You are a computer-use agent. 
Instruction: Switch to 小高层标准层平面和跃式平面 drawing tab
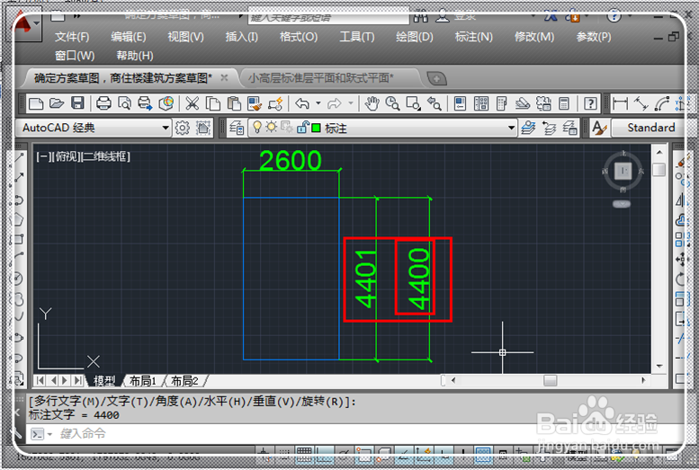point(320,78)
